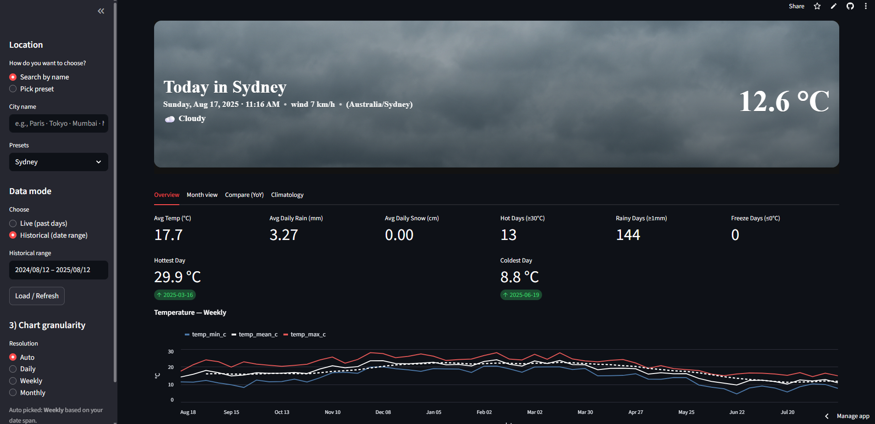Image resolution: width=875 pixels, height=424 pixels.
Task: Enable Live (past days) data mode
Action: point(13,223)
